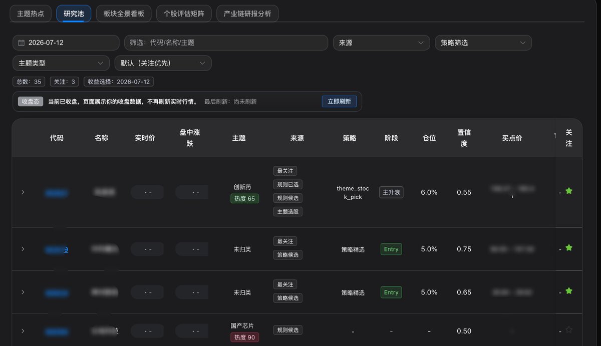Screen dimensions: 601x346
Task: Open the 2026-07-12 date picker field
Action: (66, 43)
